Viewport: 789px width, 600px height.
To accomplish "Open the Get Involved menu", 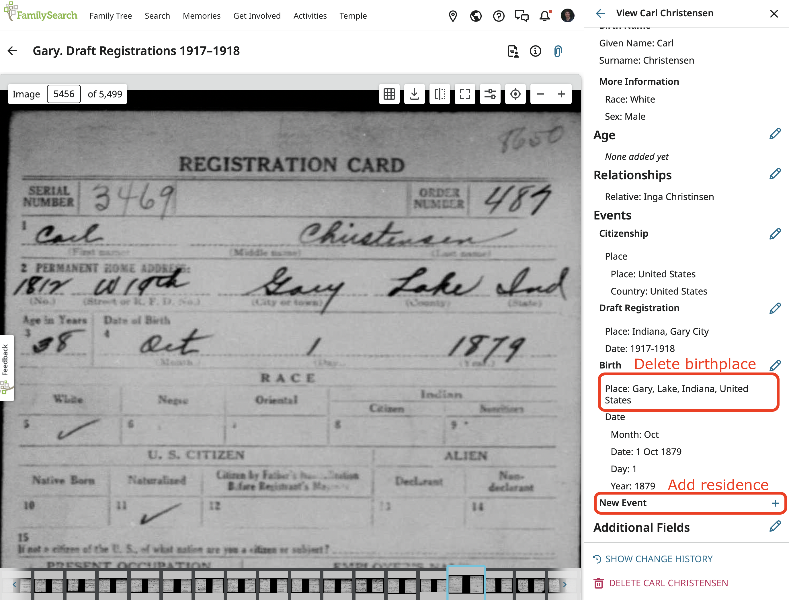I will (257, 16).
